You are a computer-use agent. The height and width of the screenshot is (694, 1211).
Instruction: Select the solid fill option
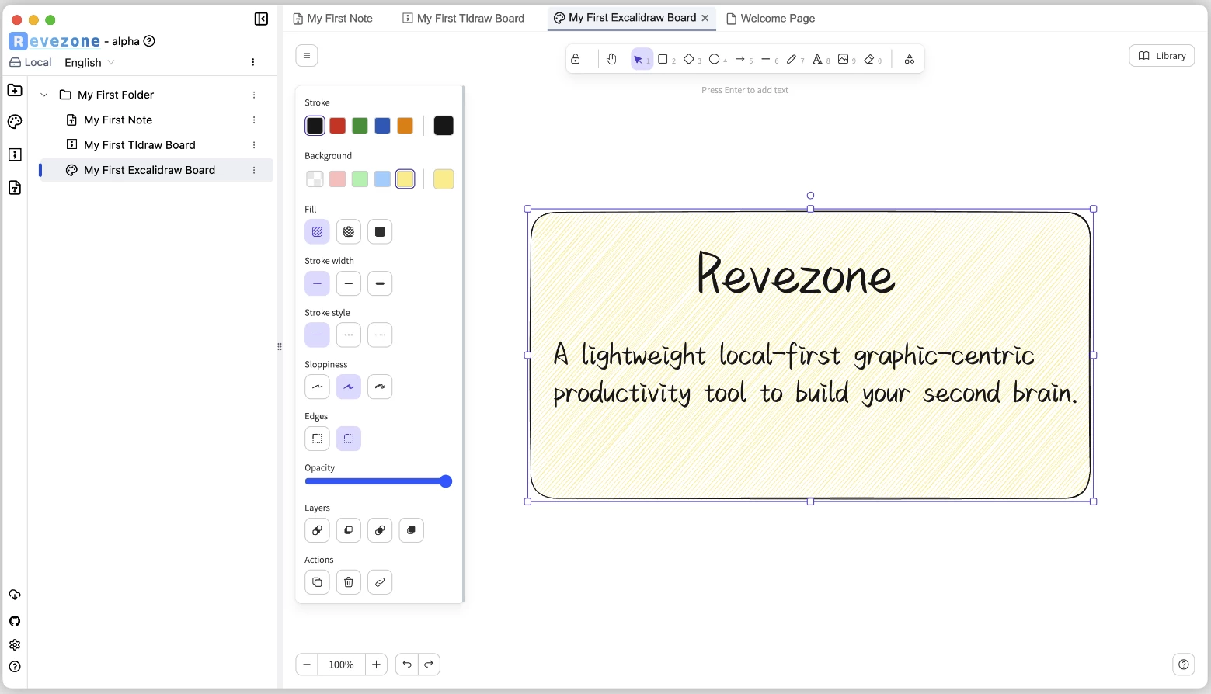click(x=380, y=231)
